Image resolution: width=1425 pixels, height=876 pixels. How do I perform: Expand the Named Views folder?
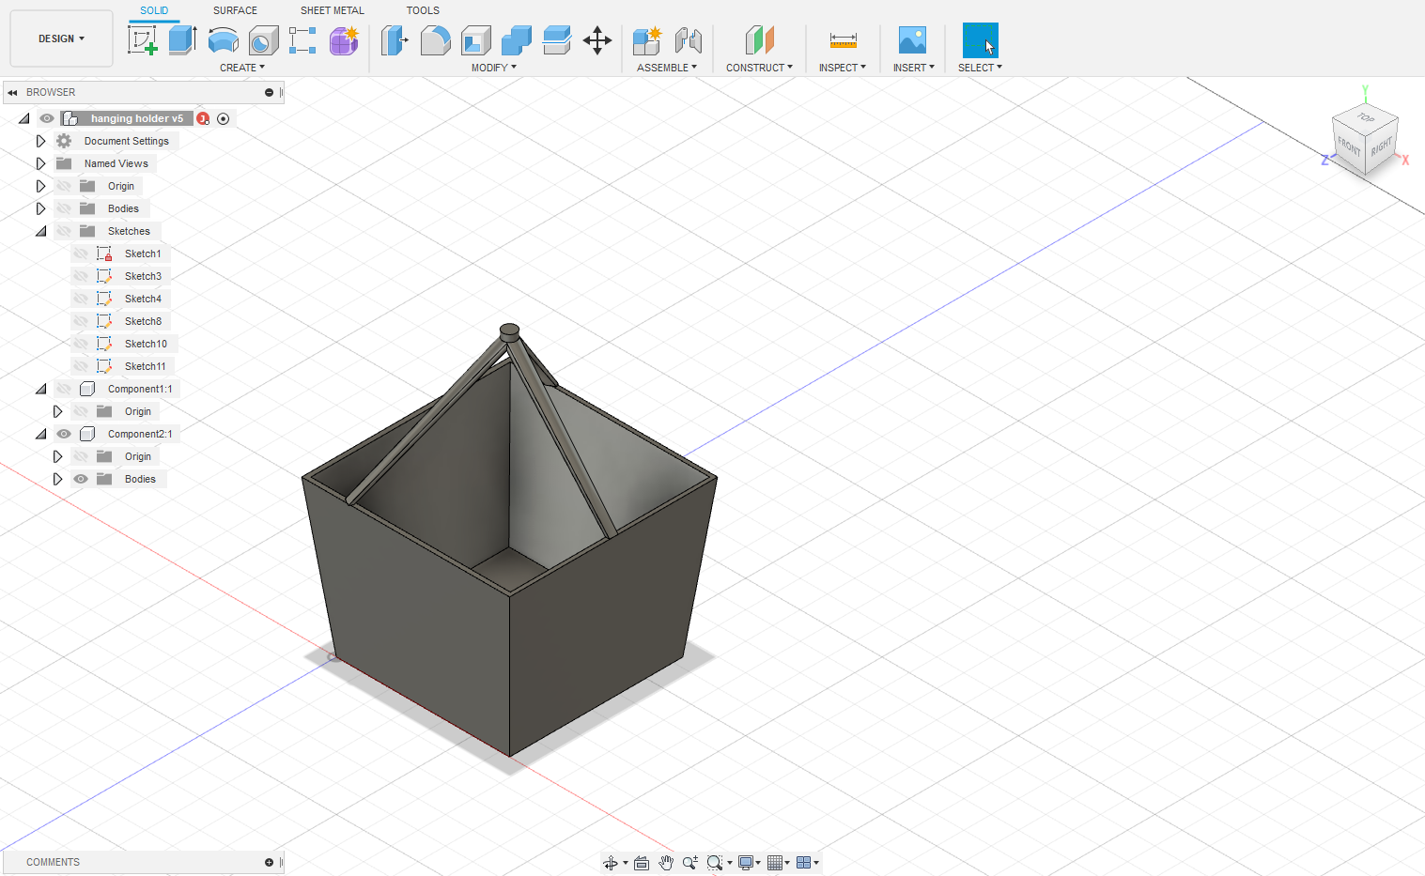pyautogui.click(x=40, y=163)
